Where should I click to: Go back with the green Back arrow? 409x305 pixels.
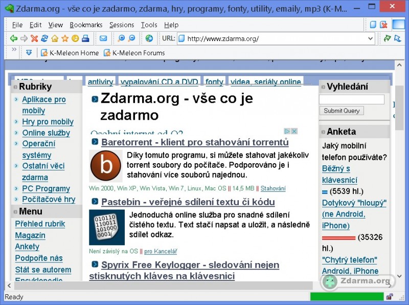pos(13,39)
